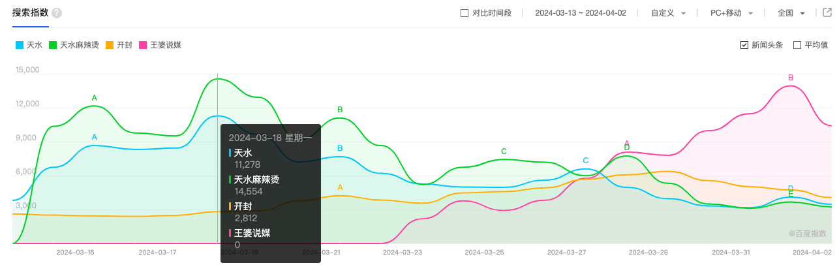The height and width of the screenshot is (265, 837).
Task: Uncheck the 新闻头条 checkbox
Action: tap(744, 45)
